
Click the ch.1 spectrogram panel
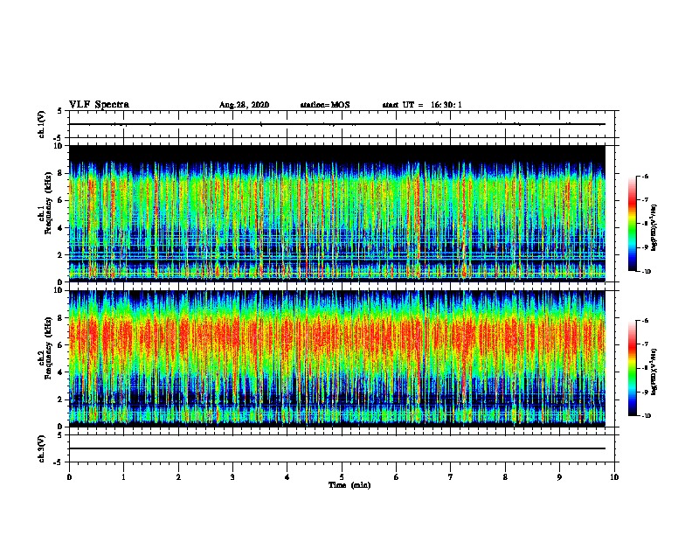(x=337, y=213)
